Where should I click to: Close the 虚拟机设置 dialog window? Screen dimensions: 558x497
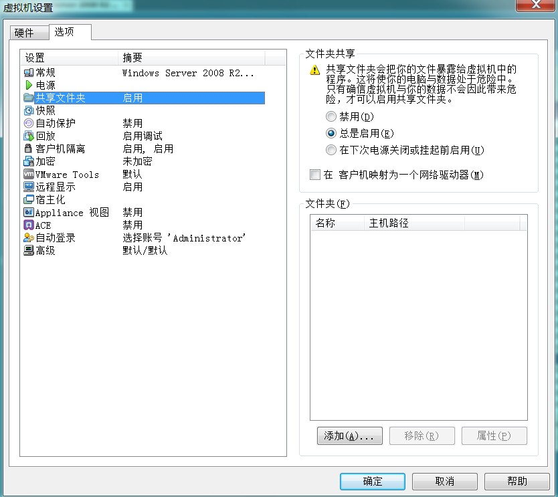pyautogui.click(x=535, y=5)
